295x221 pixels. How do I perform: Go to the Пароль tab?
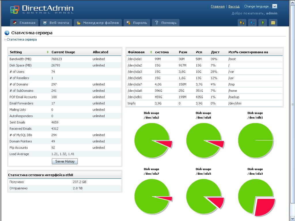pyautogui.click(x=137, y=23)
